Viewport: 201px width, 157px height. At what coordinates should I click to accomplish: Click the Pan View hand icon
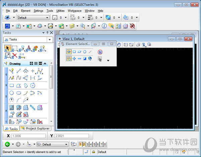(x=119, y=45)
